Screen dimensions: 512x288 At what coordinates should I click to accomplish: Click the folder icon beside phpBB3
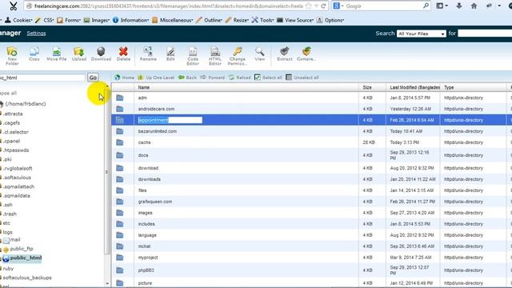pos(120,270)
